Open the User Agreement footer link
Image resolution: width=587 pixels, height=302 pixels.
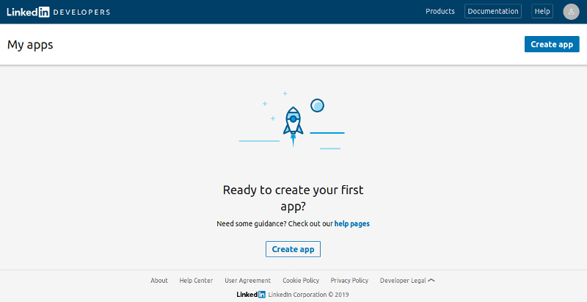[247, 280]
